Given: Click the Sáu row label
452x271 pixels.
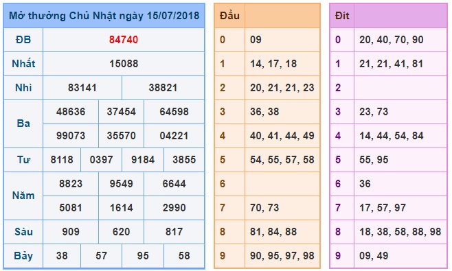Looking at the screenshot, I should pyautogui.click(x=23, y=231).
